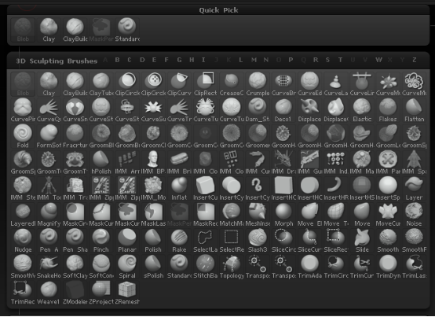Filter brushes by letter S
This screenshot has height=317, width=435.
[327, 60]
